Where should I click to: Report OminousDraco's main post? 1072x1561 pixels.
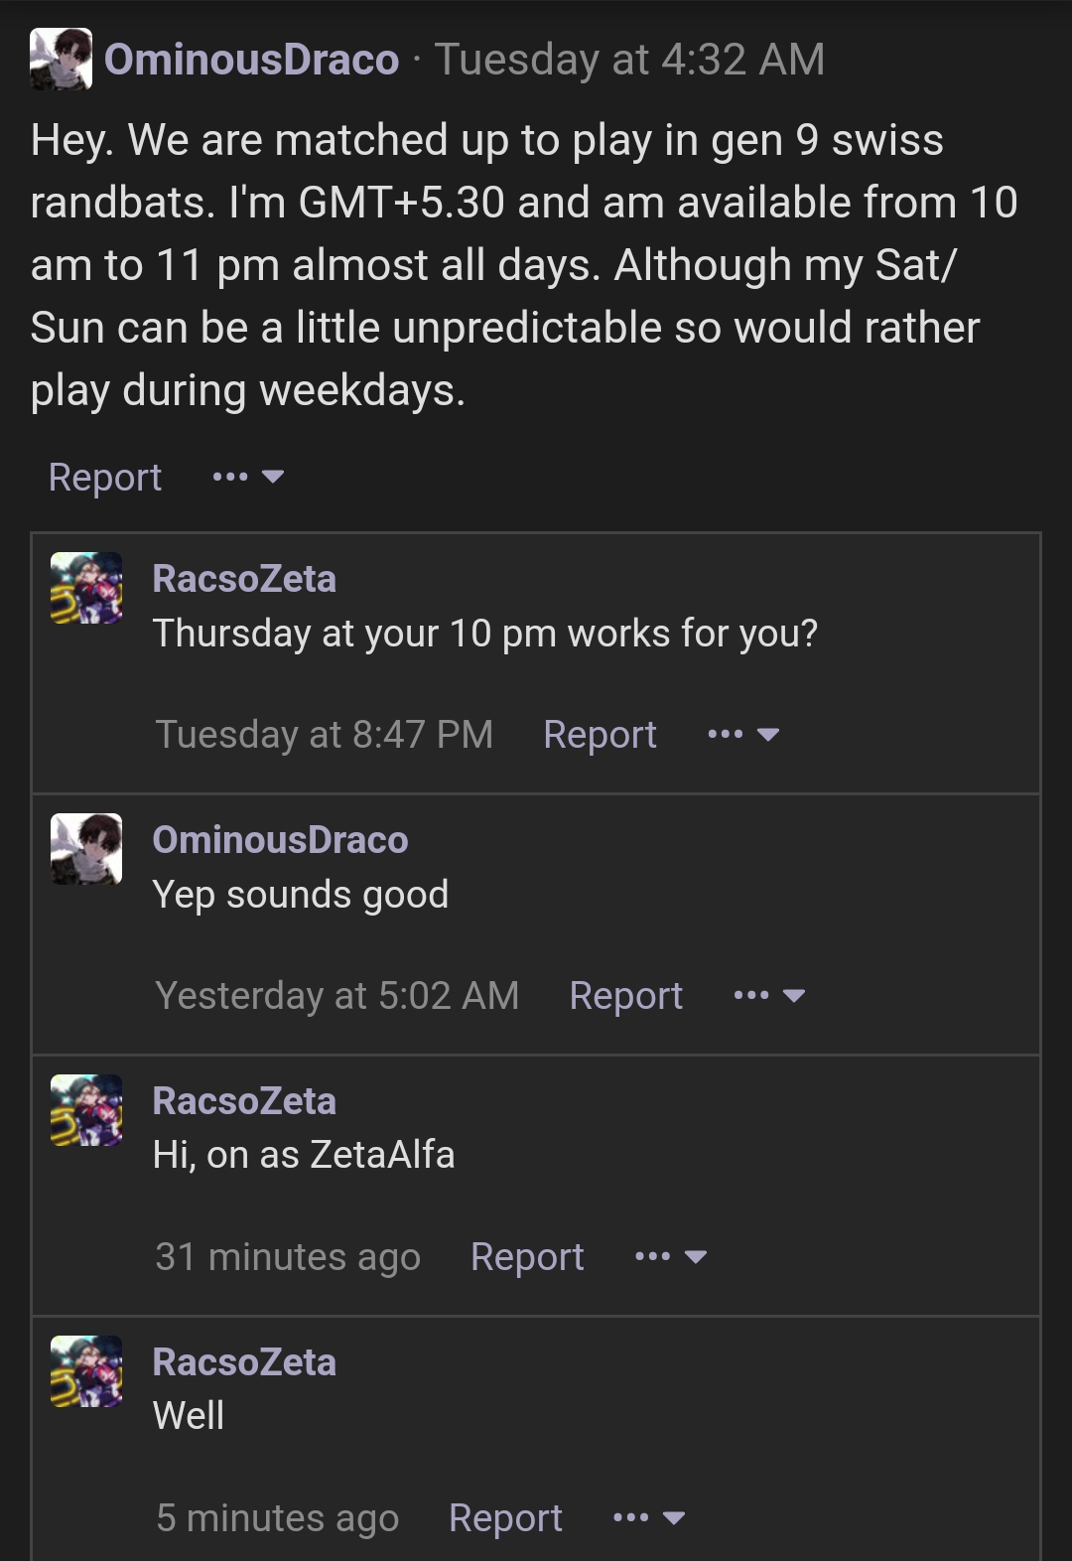click(105, 478)
